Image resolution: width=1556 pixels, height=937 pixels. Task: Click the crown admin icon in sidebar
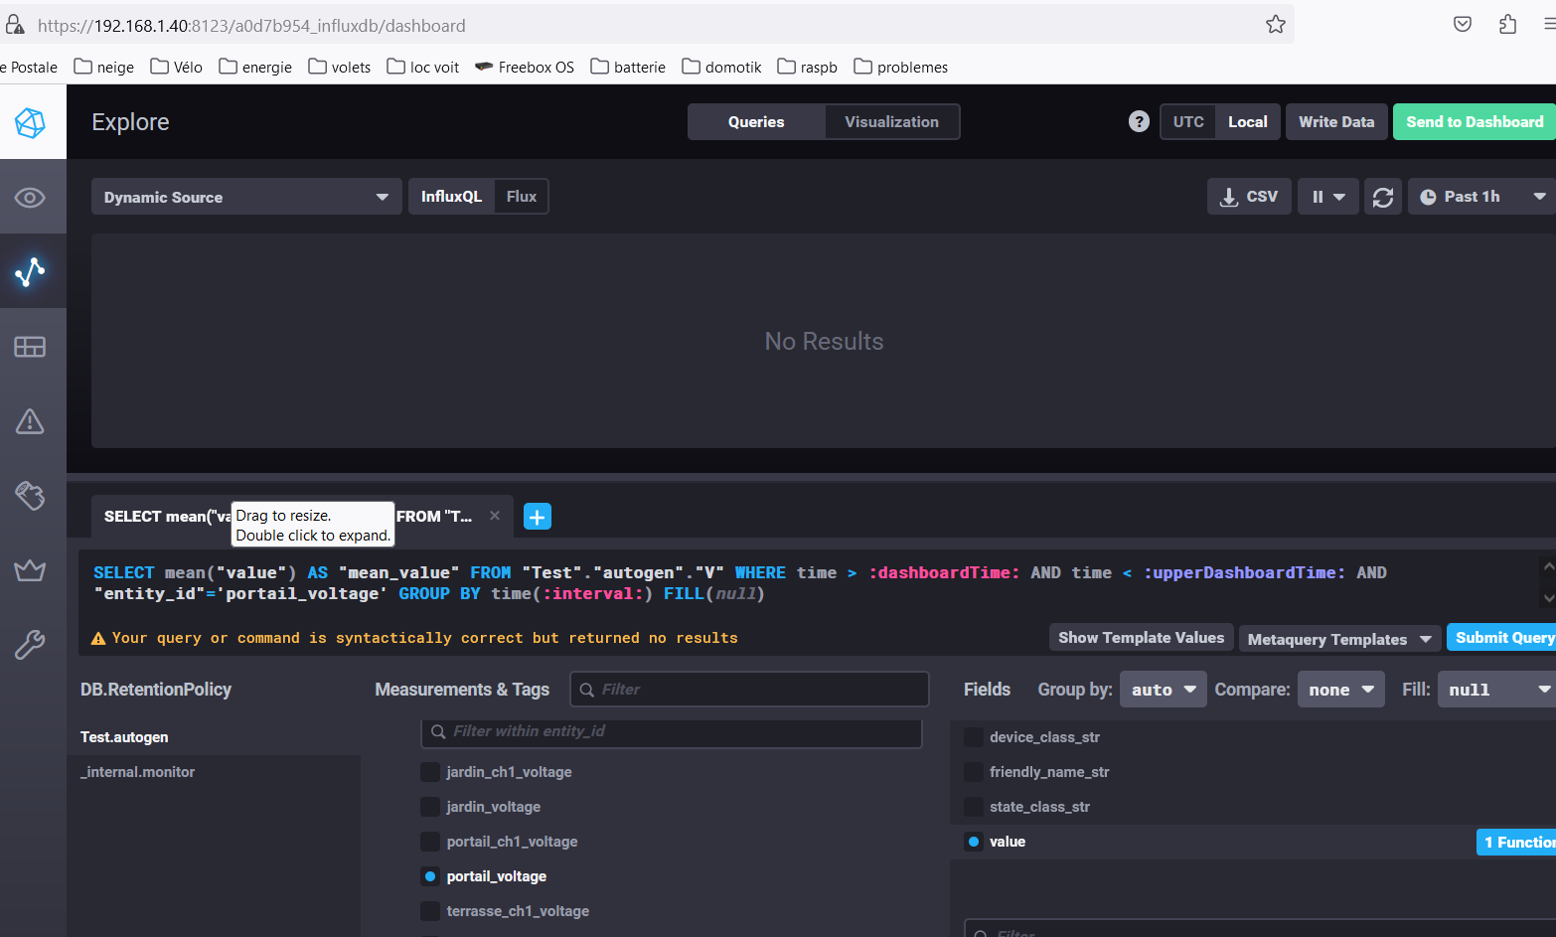coord(30,570)
